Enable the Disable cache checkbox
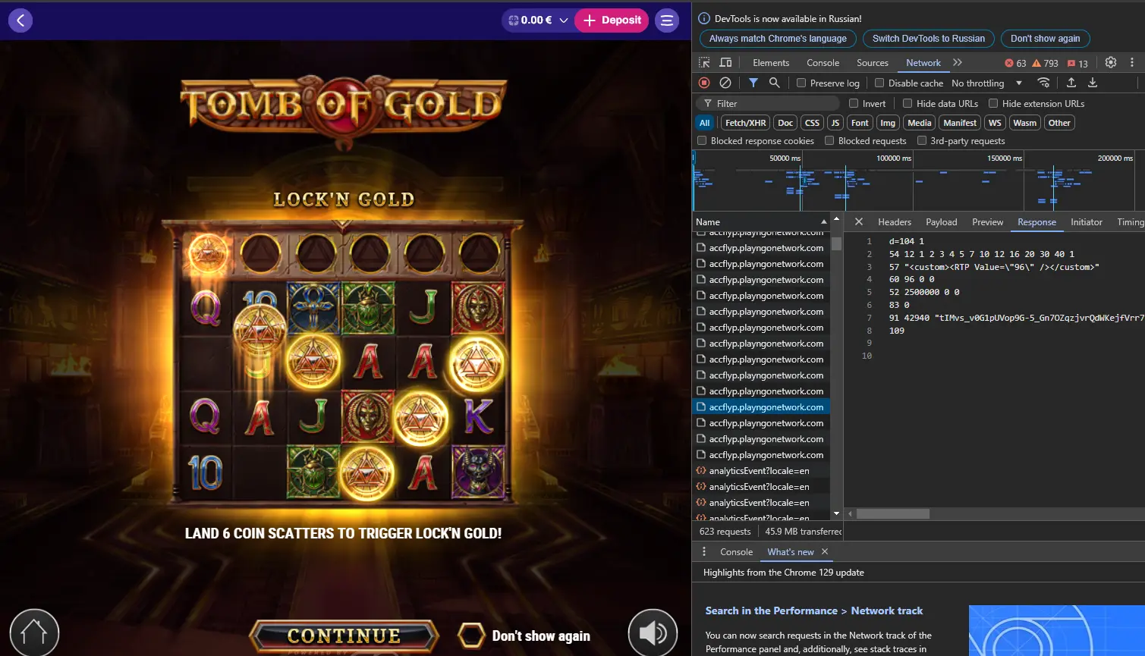The image size is (1145, 656). click(879, 83)
